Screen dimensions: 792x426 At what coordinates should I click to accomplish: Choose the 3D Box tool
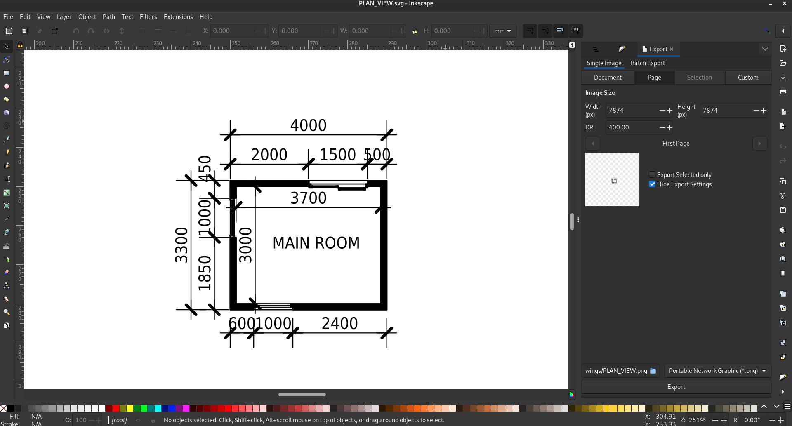tap(6, 113)
